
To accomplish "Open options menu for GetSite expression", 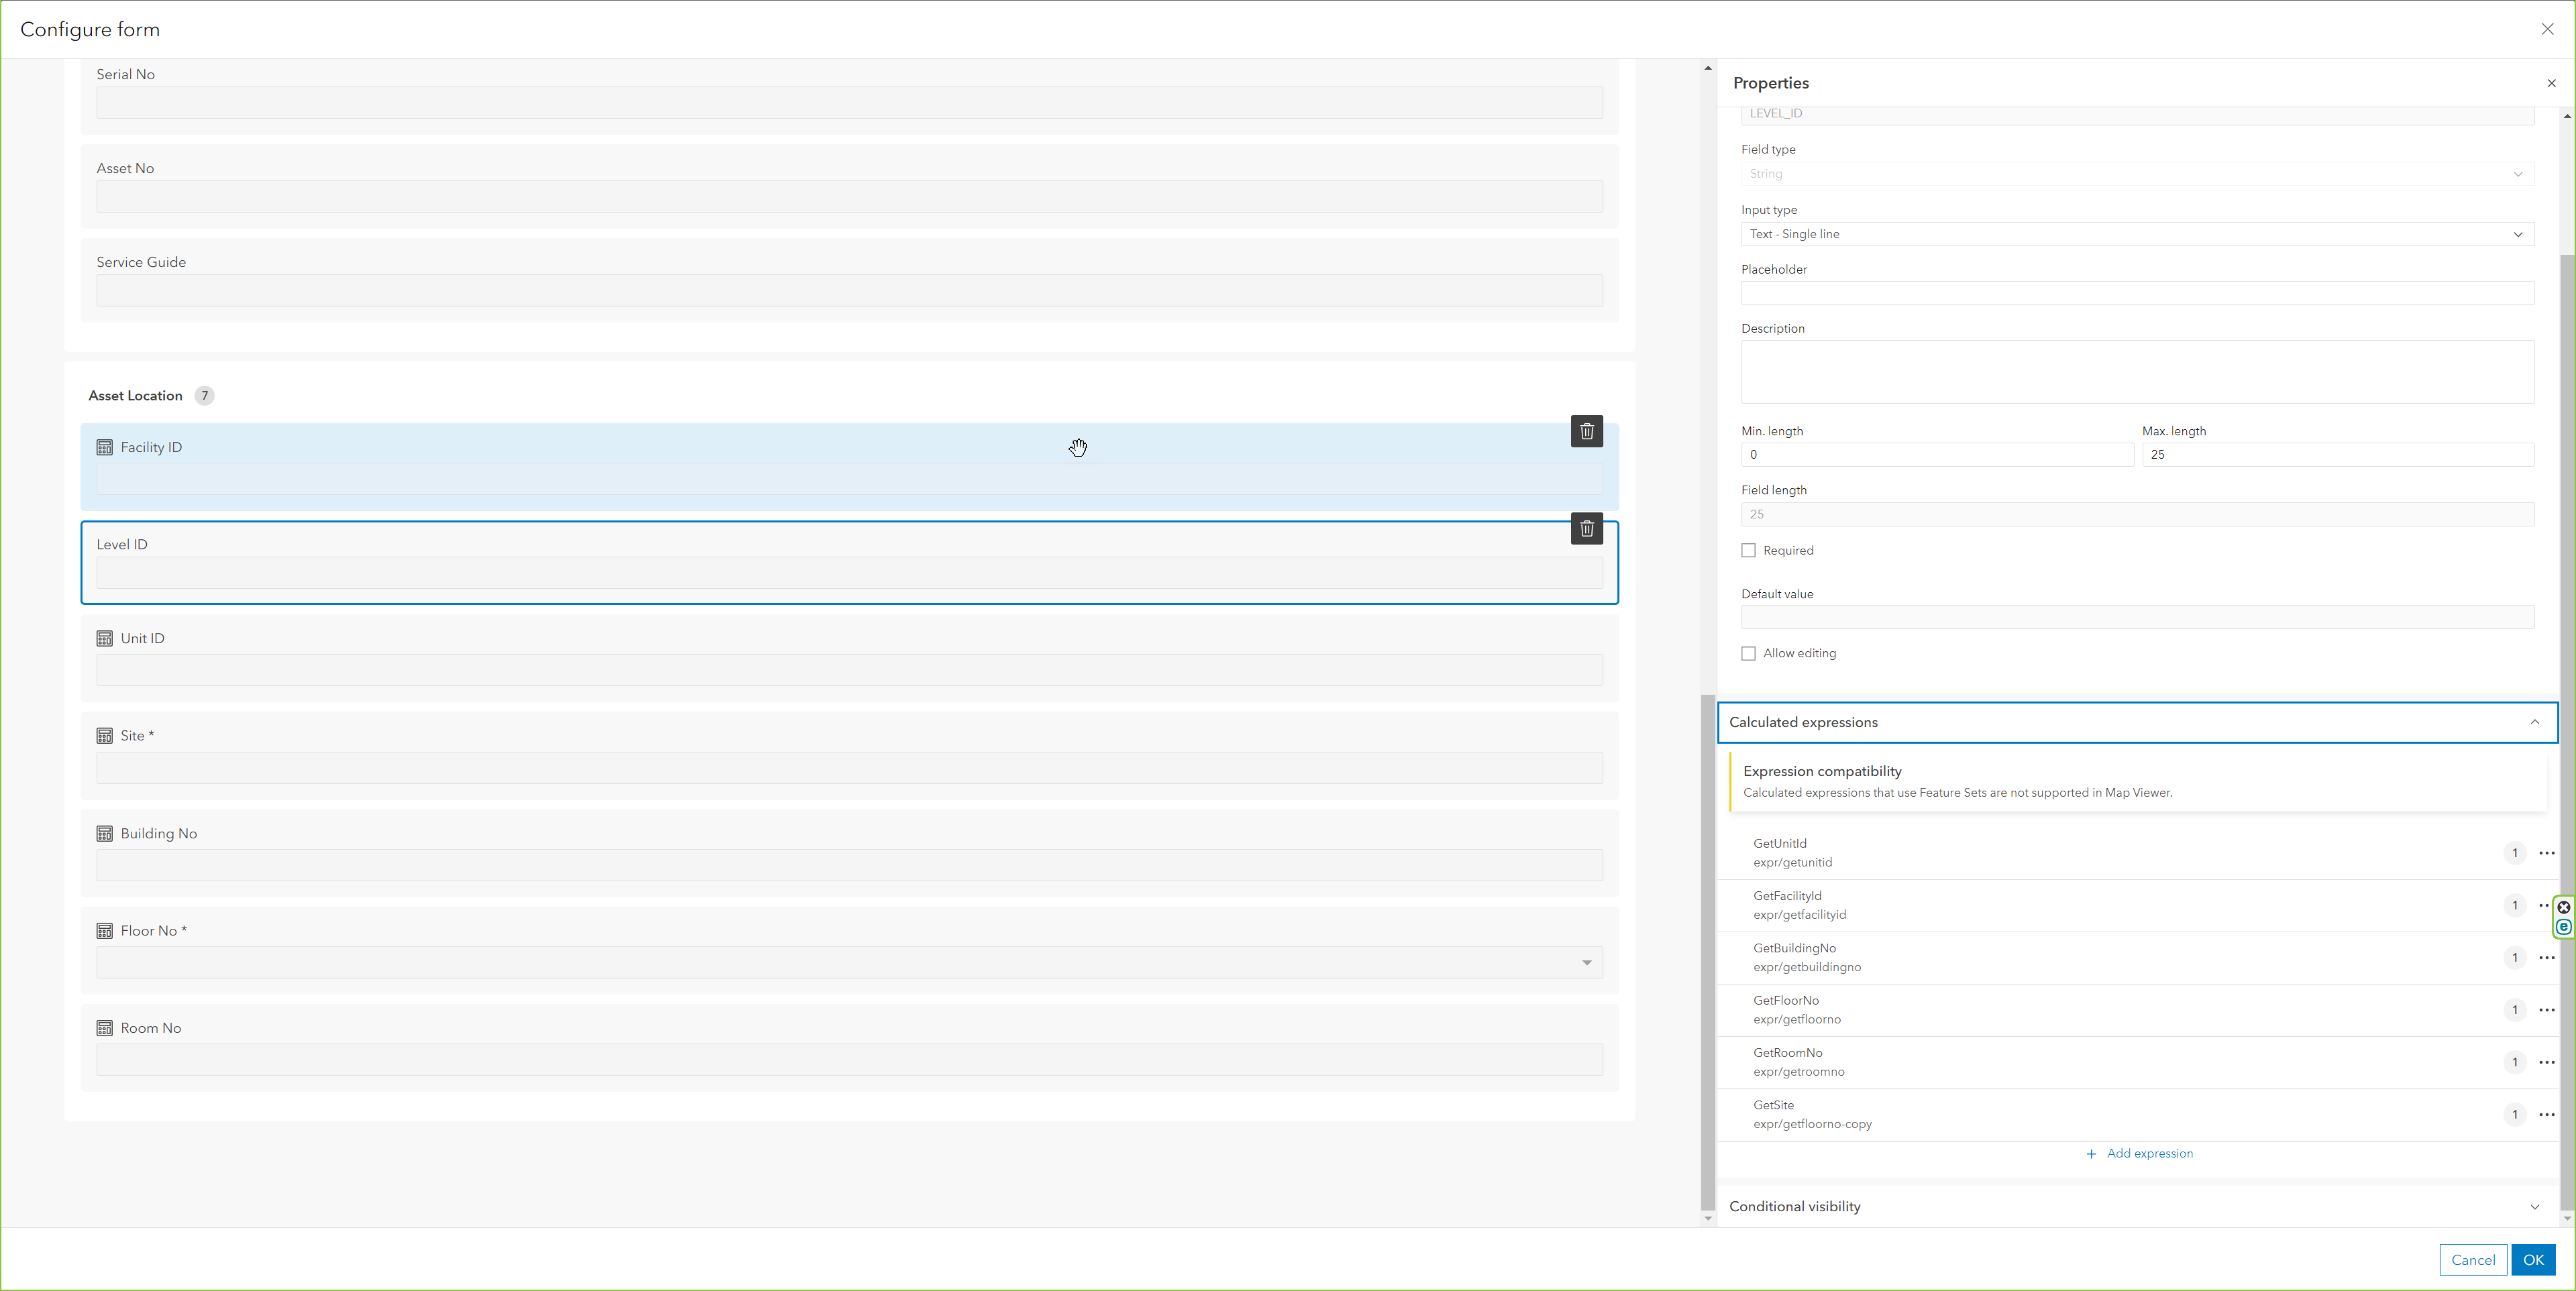I will tap(2546, 1114).
